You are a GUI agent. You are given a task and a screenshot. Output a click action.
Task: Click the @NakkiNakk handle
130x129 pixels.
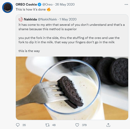click(x=47, y=19)
